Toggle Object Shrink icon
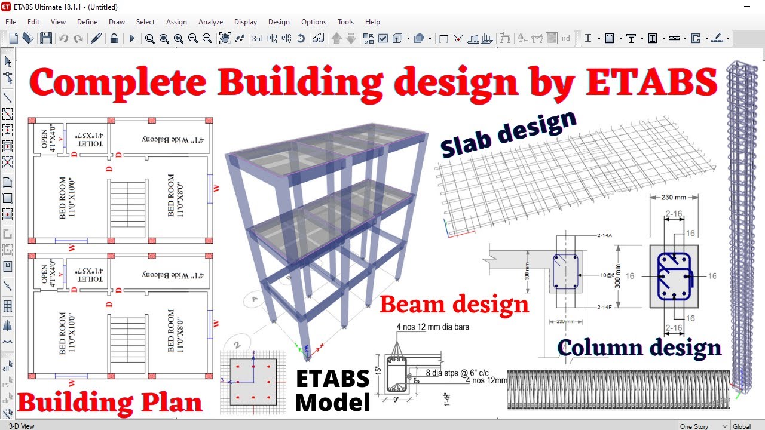 pyautogui.click(x=369, y=38)
